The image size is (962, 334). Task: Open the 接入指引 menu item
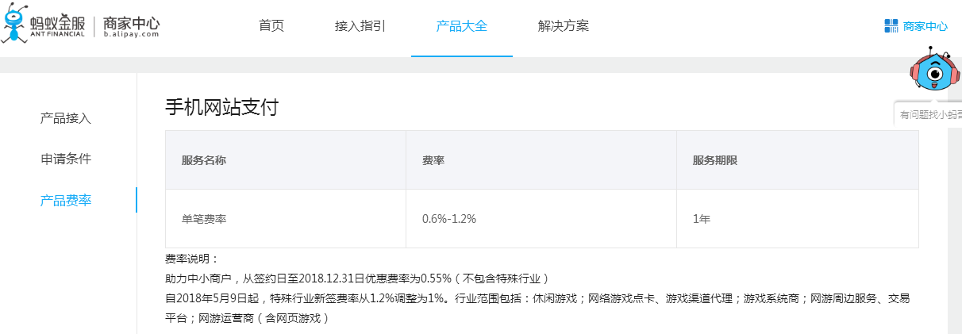click(360, 25)
